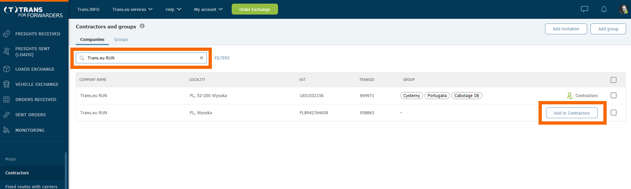Click the Orders Received grid icon
This screenshot has height=189, width=631.
click(x=7, y=99)
